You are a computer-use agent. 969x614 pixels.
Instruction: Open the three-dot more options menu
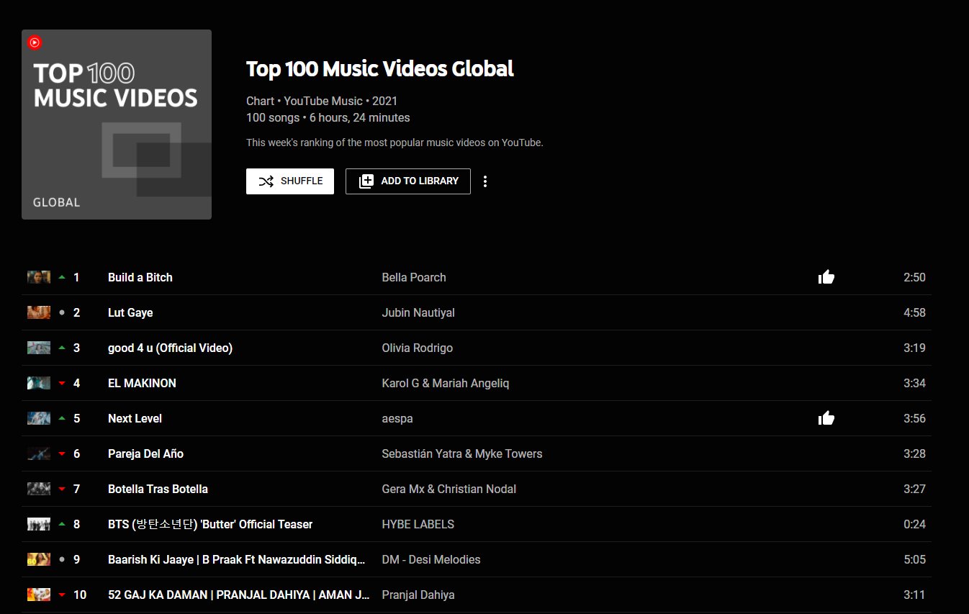pos(485,181)
